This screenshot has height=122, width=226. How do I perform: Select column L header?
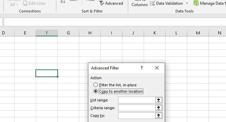tap(176, 33)
